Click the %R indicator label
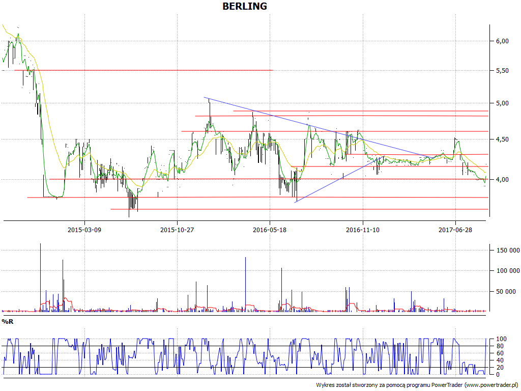Viewport: 521px width, 391px height. [7, 322]
